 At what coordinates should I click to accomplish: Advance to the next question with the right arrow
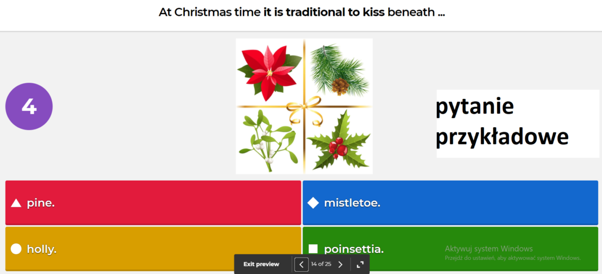(340, 264)
